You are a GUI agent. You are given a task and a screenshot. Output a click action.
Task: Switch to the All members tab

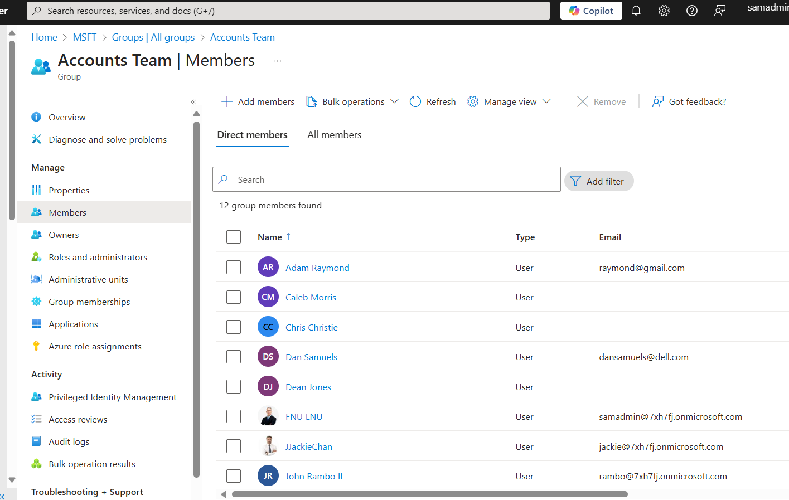point(334,135)
